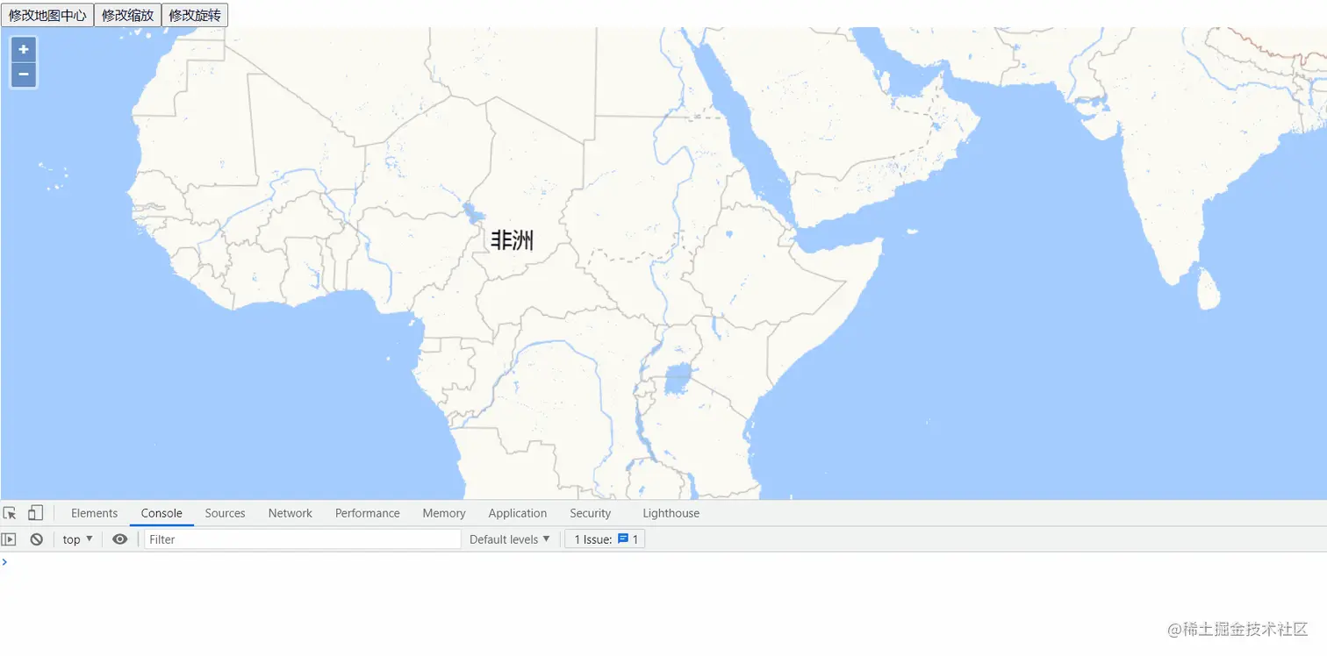Switch to the Security tab
The width and height of the screenshot is (1327, 656).
[x=590, y=513]
